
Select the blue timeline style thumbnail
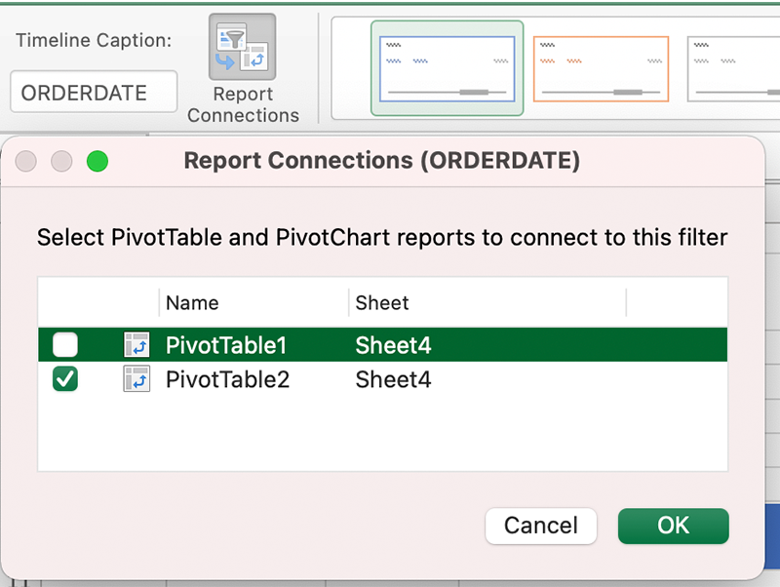[447, 68]
